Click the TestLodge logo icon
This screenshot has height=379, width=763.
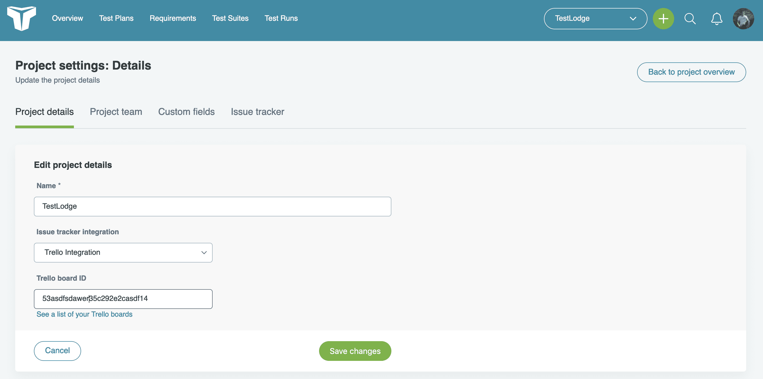tap(21, 18)
